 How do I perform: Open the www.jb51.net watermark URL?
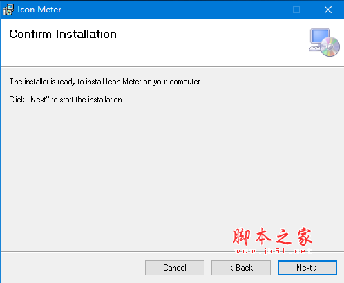[x=273, y=251]
